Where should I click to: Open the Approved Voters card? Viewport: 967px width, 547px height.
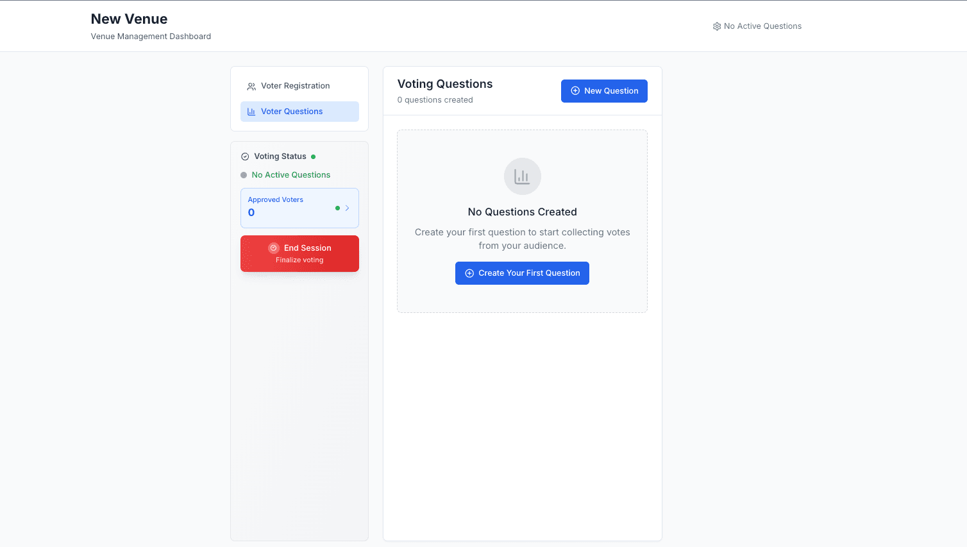tap(289, 208)
